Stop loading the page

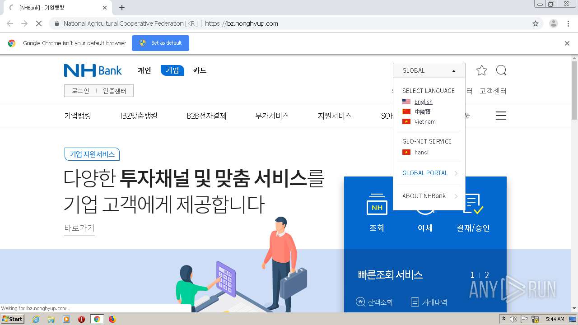[x=39, y=23]
